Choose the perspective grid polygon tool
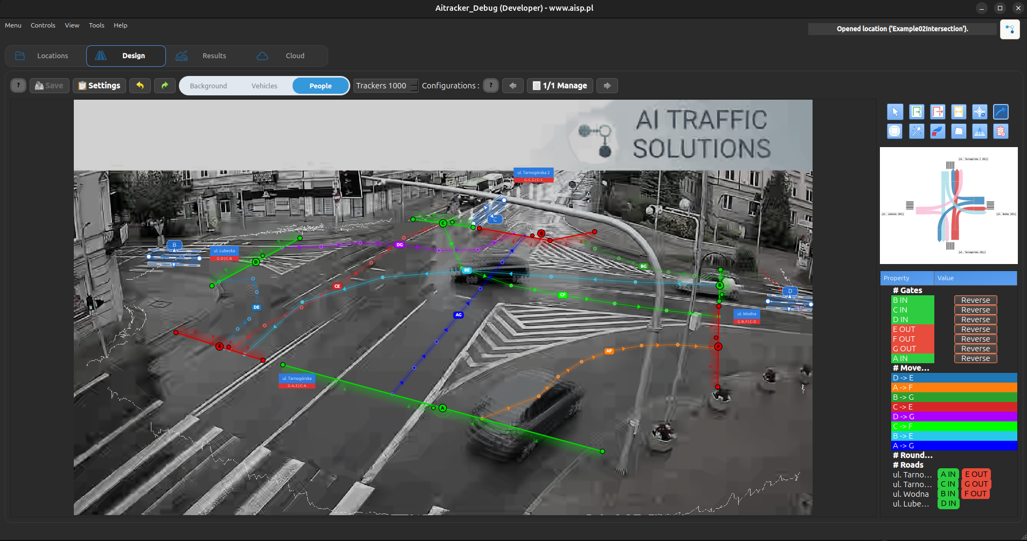The width and height of the screenshot is (1027, 541). click(x=959, y=131)
